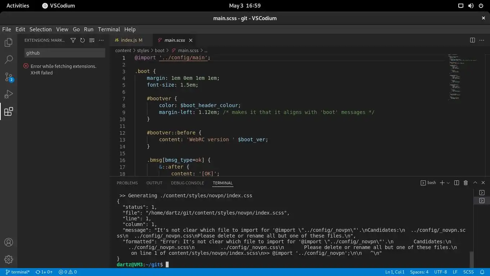
Task: Kill the terminal with trash icon
Action: point(465,183)
